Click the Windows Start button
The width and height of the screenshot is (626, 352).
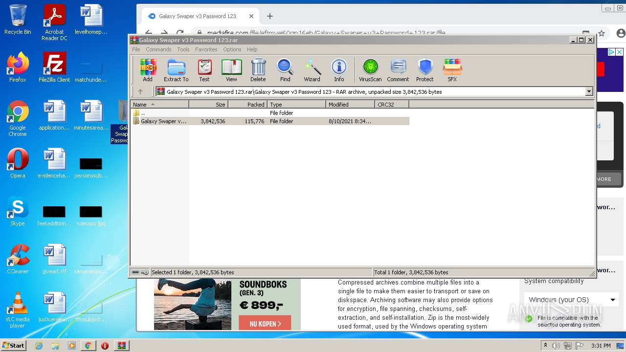14,345
